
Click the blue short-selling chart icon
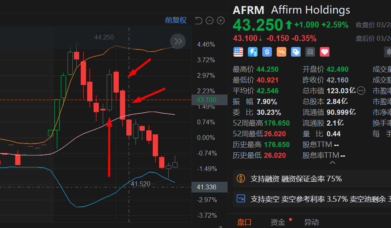click(241, 199)
